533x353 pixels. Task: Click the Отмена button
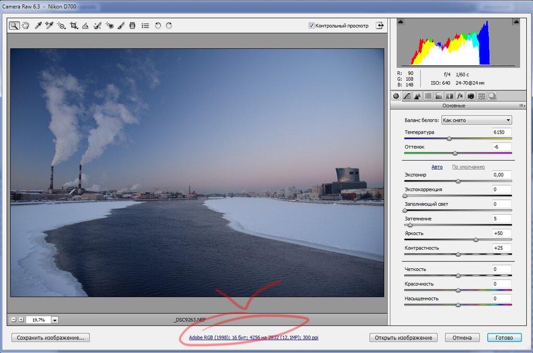pyautogui.click(x=462, y=338)
